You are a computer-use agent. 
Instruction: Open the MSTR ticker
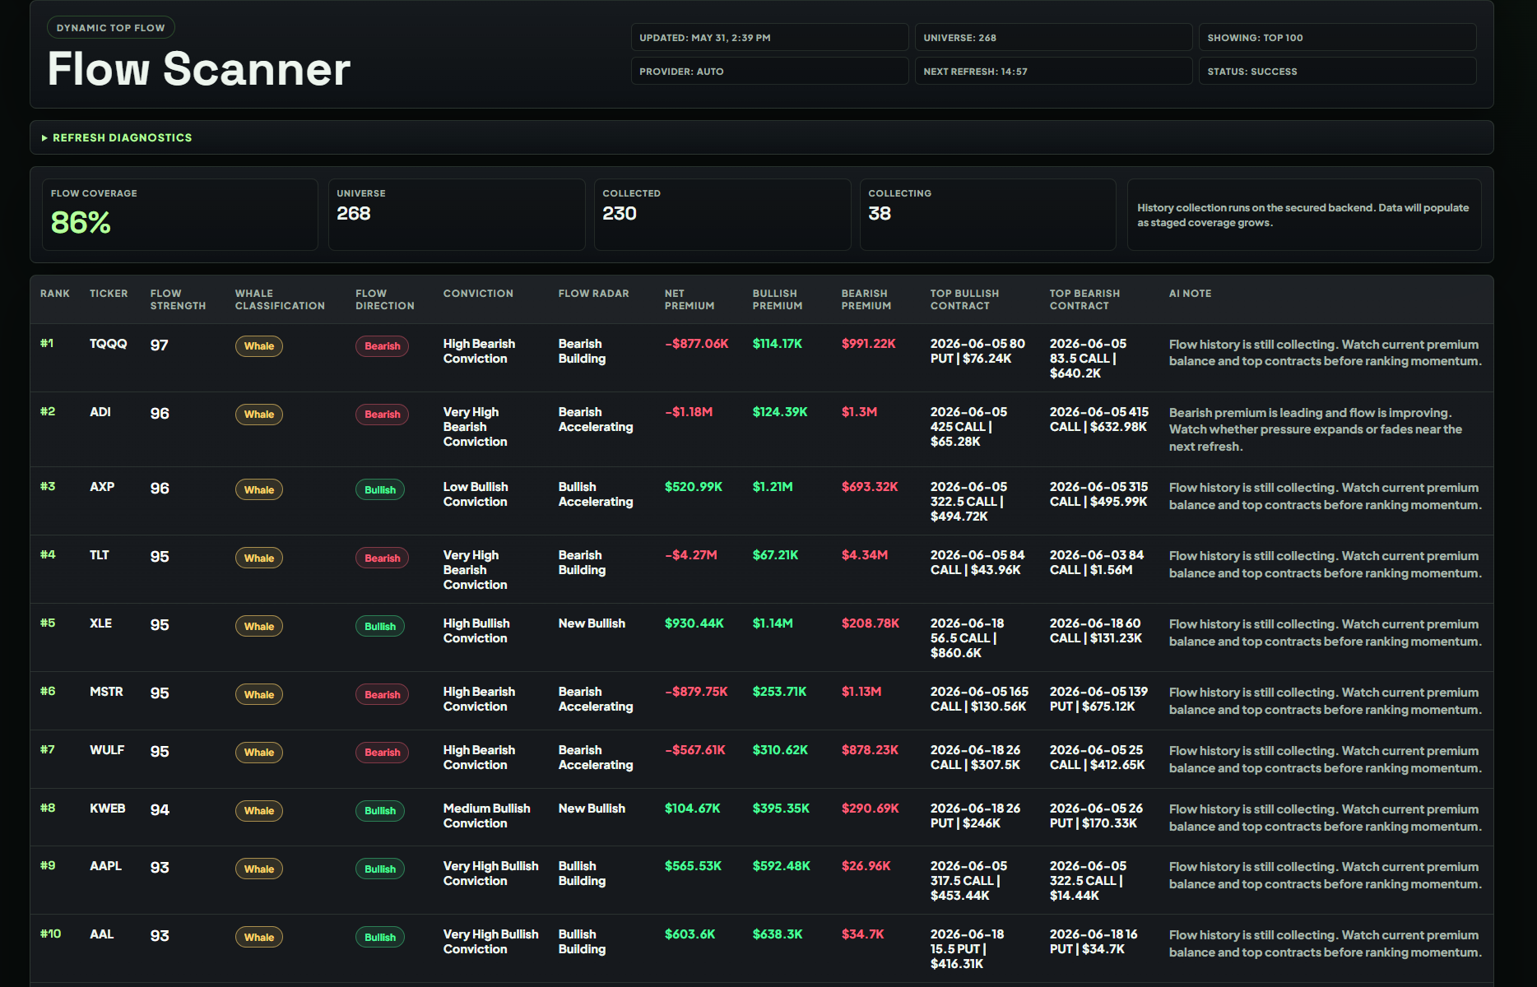106,692
